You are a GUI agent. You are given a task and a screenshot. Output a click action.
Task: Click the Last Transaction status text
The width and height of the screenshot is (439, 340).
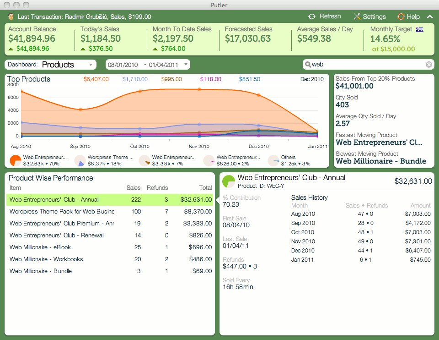point(84,16)
